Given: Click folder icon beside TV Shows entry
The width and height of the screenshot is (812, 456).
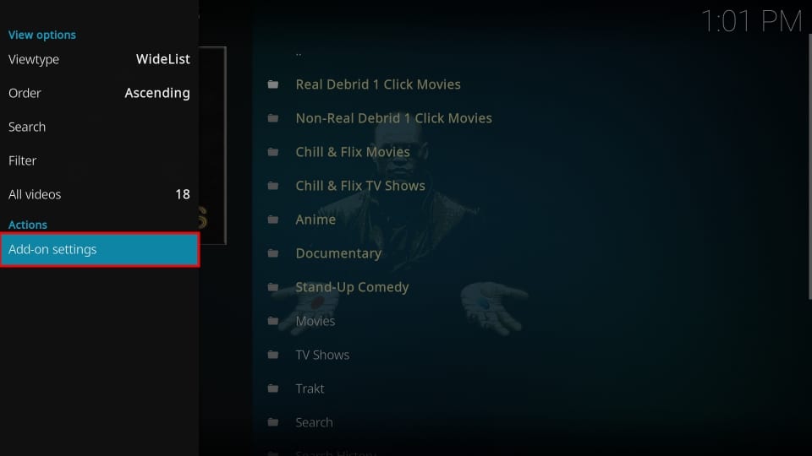Looking at the screenshot, I should tap(273, 355).
